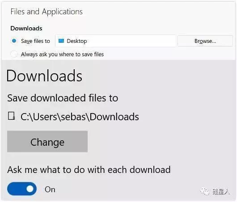Click the large Downloads heading

[44, 76]
